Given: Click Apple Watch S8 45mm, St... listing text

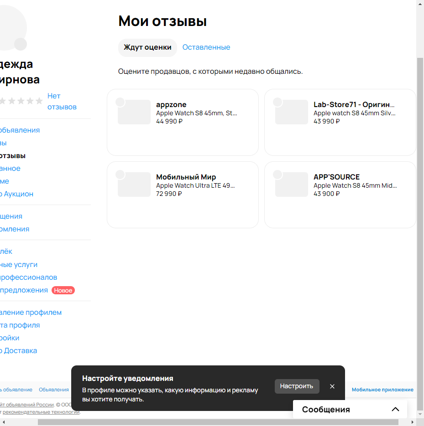Looking at the screenshot, I should coord(197,113).
